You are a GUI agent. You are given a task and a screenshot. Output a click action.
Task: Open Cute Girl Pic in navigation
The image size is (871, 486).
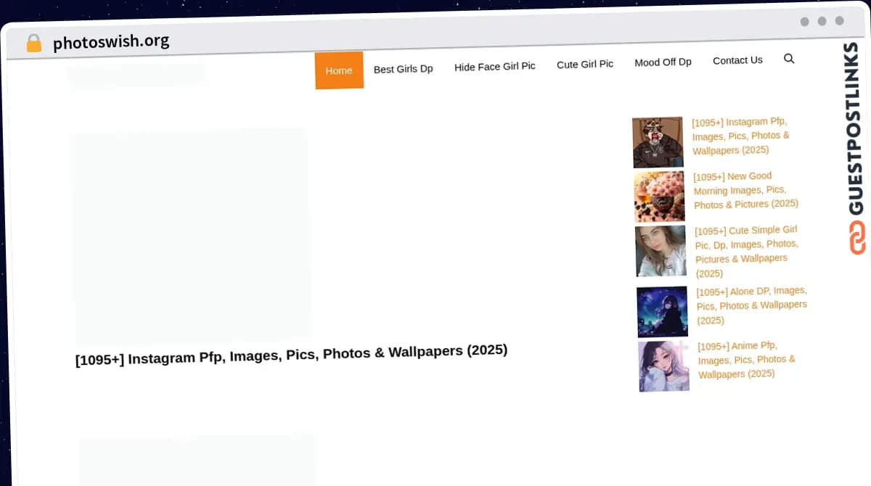coord(584,65)
